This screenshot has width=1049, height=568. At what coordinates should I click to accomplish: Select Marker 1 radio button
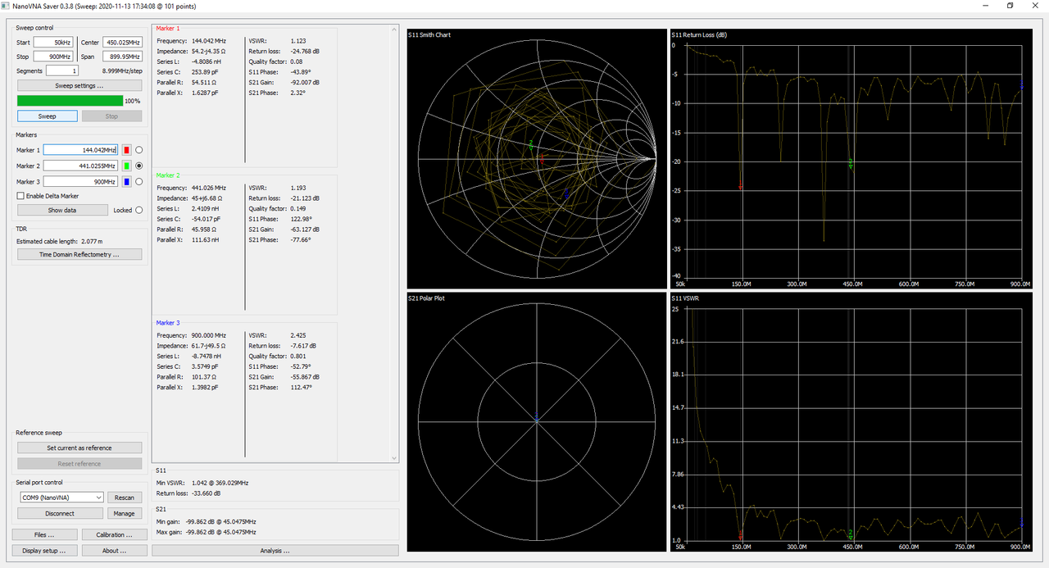click(139, 150)
